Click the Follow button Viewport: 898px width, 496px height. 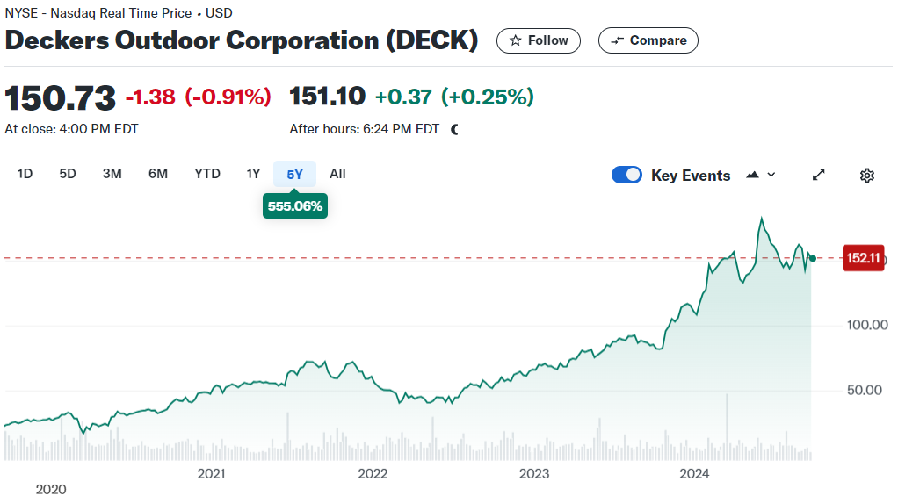click(539, 40)
